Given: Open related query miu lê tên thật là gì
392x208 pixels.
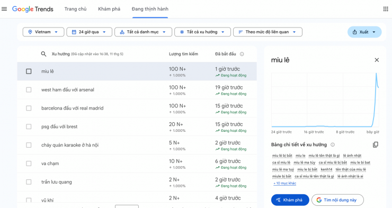Looking at the screenshot, I should click(324, 156).
